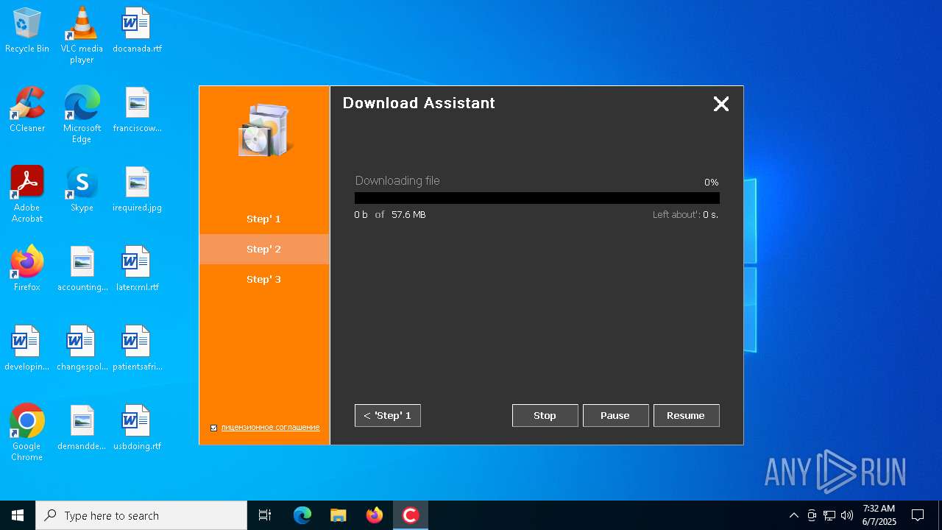The image size is (942, 530).
Task: Select the accounting image file icon
Action: point(82,269)
